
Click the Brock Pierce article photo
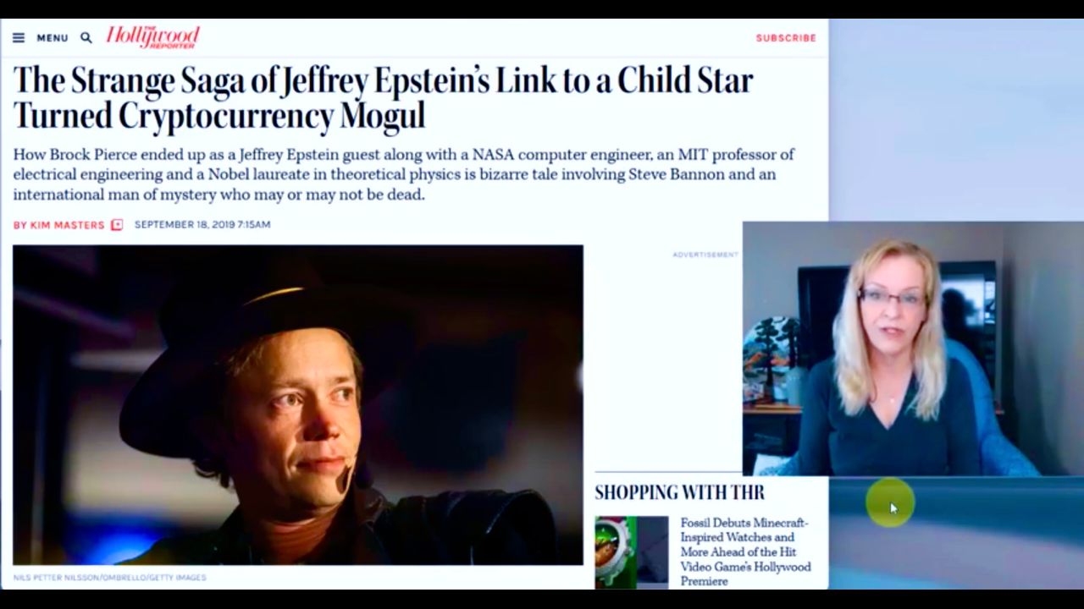[298, 405]
